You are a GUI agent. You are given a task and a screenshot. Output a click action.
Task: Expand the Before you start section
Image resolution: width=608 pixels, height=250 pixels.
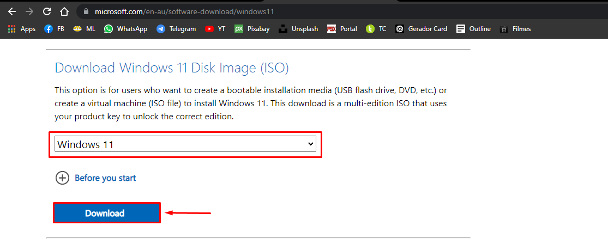96,178
